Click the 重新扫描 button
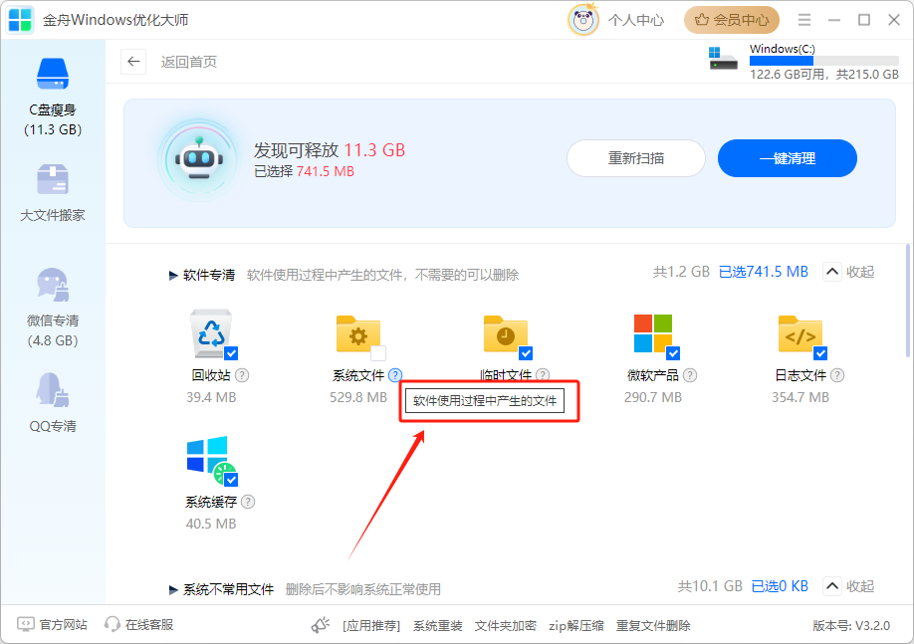This screenshot has height=644, width=914. pos(636,158)
